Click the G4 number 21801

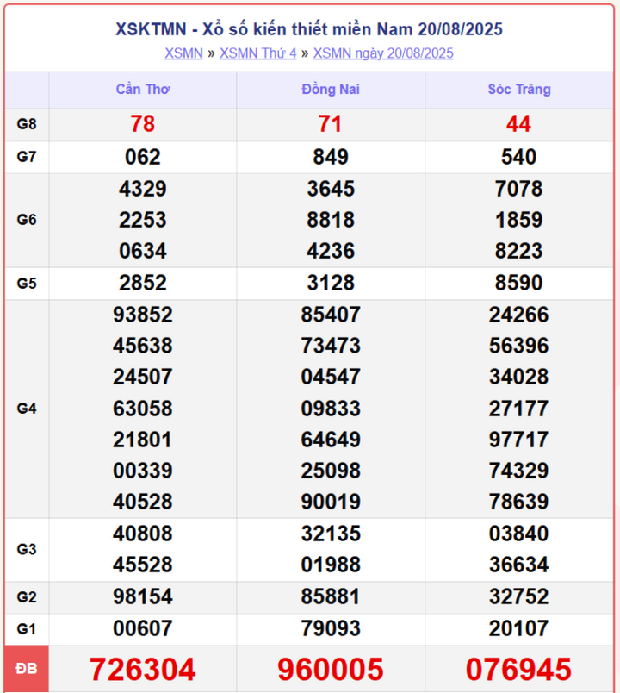pos(143,440)
